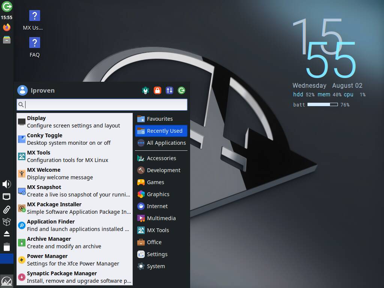This screenshot has width=384, height=288.
Task: Open All Settings from the menu header
Action: (145, 90)
